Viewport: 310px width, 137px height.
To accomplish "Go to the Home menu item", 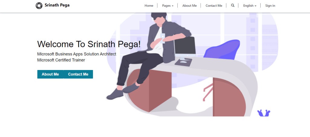I will click(149, 6).
